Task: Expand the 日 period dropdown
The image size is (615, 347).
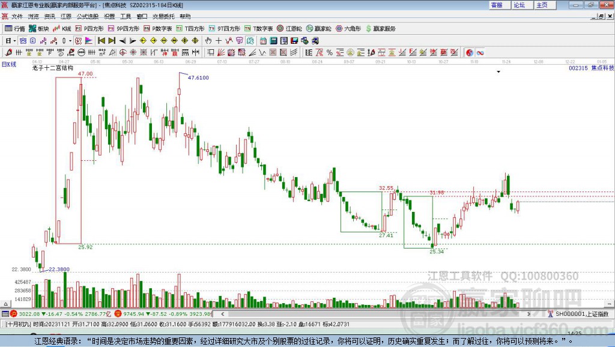Action: point(14,41)
